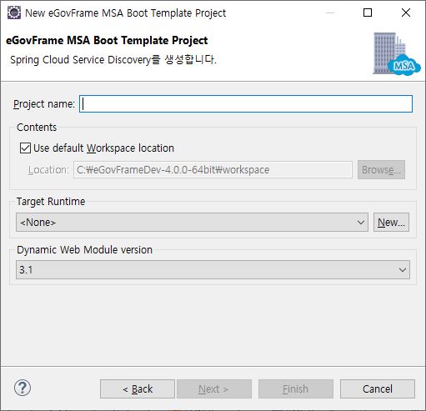This screenshot has height=411, width=426.
Task: Click the eGovFrame gear icon in title bar
Action: [14, 13]
